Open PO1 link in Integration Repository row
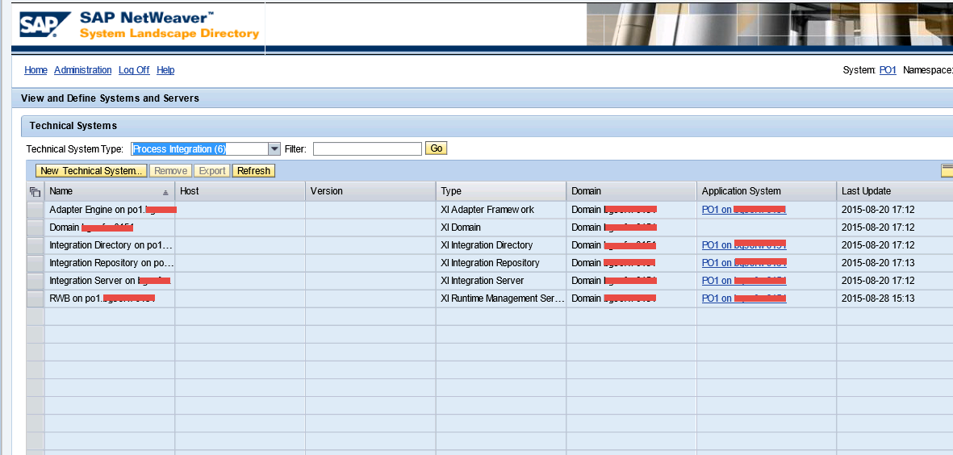The width and height of the screenshot is (953, 455). click(x=744, y=262)
